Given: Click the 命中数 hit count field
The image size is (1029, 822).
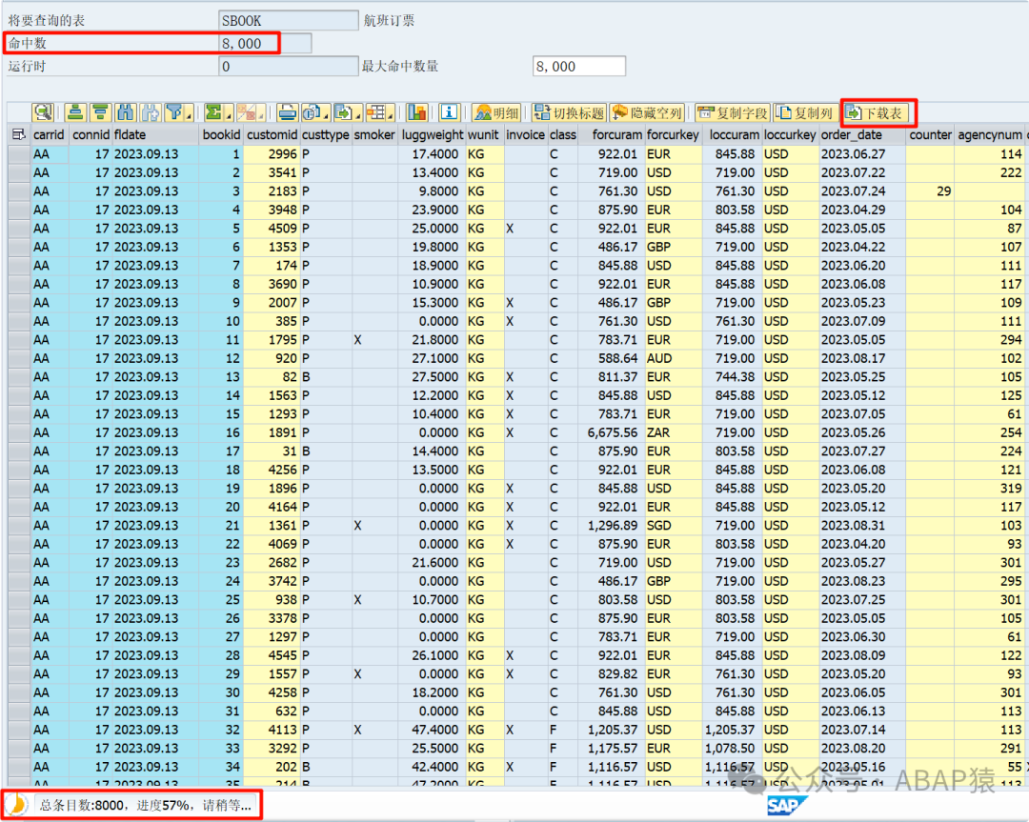Looking at the screenshot, I should pyautogui.click(x=265, y=43).
